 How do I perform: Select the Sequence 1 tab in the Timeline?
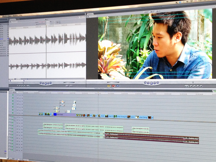[x=12, y=90]
